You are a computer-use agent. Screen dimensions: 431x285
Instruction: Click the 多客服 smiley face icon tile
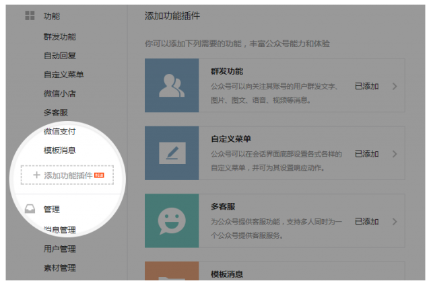(172, 221)
